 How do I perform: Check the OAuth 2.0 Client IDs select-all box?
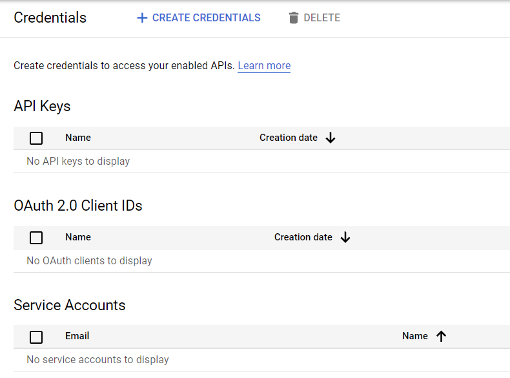coord(36,238)
